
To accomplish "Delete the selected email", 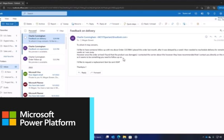I will 28,24.
